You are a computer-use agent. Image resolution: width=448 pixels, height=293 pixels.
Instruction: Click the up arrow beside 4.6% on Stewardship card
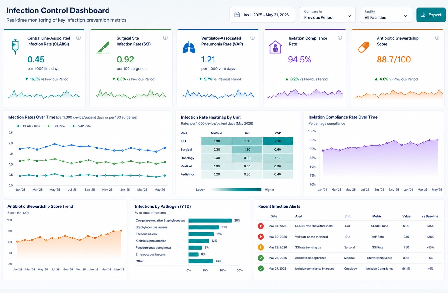coord(376,79)
